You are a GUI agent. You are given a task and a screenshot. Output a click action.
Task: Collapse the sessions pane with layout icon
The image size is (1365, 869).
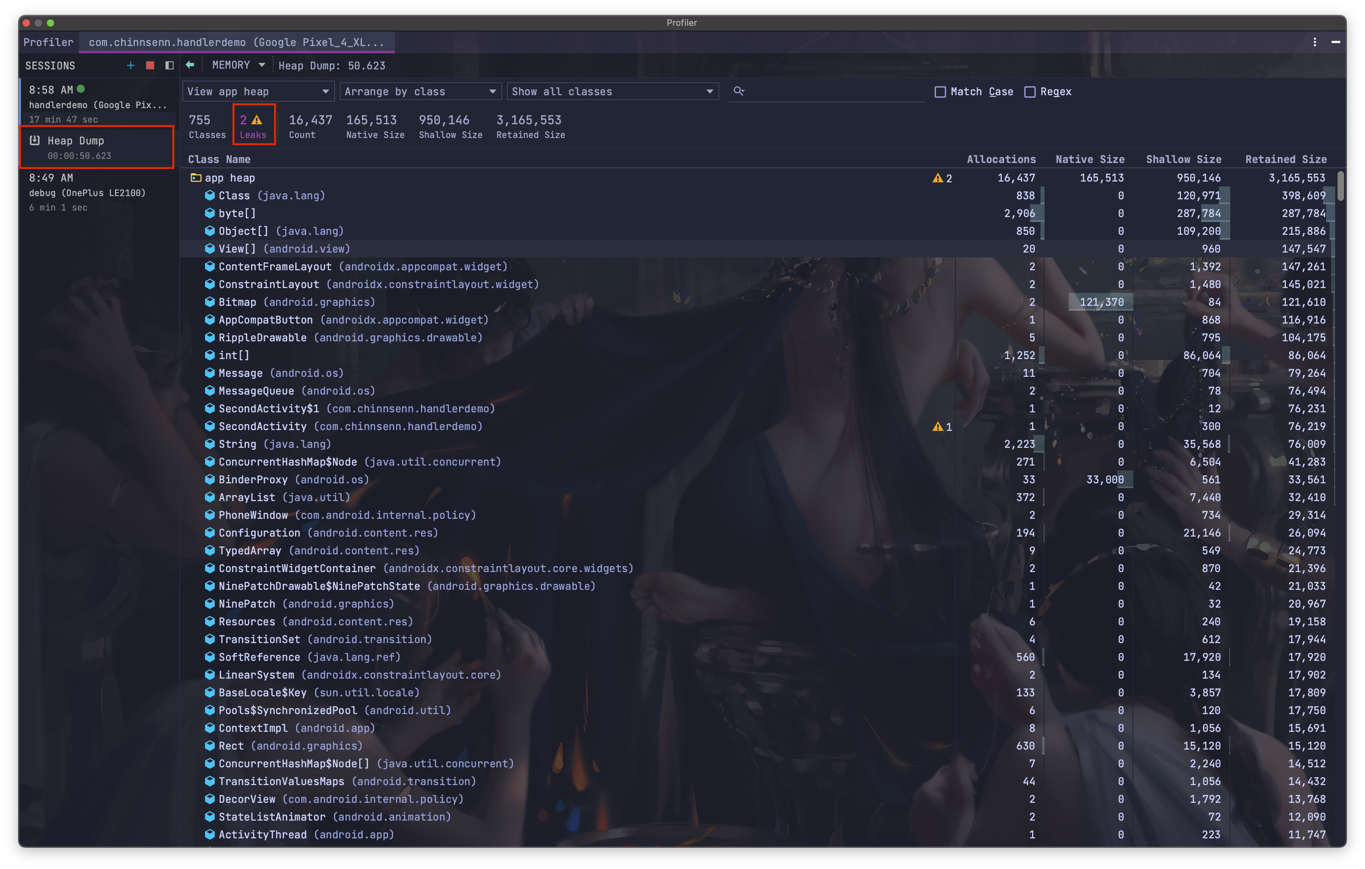169,66
